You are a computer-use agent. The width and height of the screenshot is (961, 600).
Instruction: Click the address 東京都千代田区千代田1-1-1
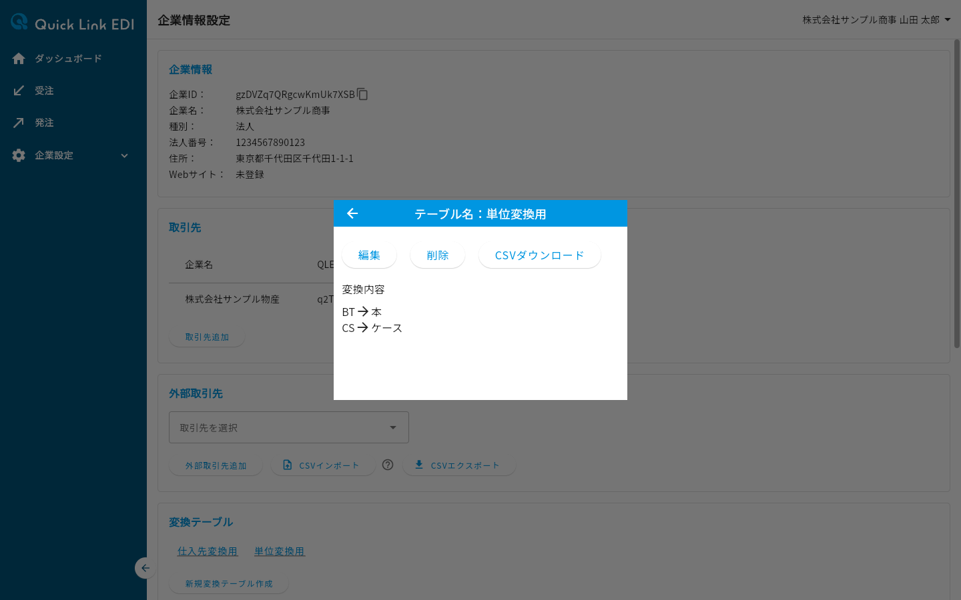pyautogui.click(x=294, y=158)
